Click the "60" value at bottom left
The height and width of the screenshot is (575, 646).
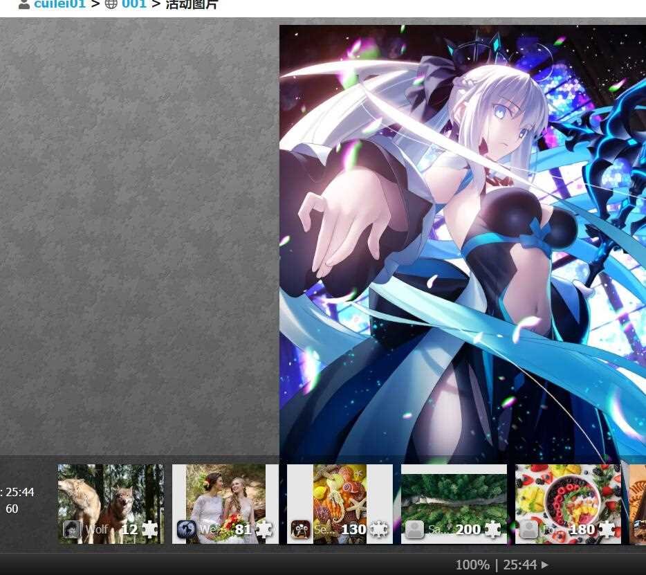(12, 509)
